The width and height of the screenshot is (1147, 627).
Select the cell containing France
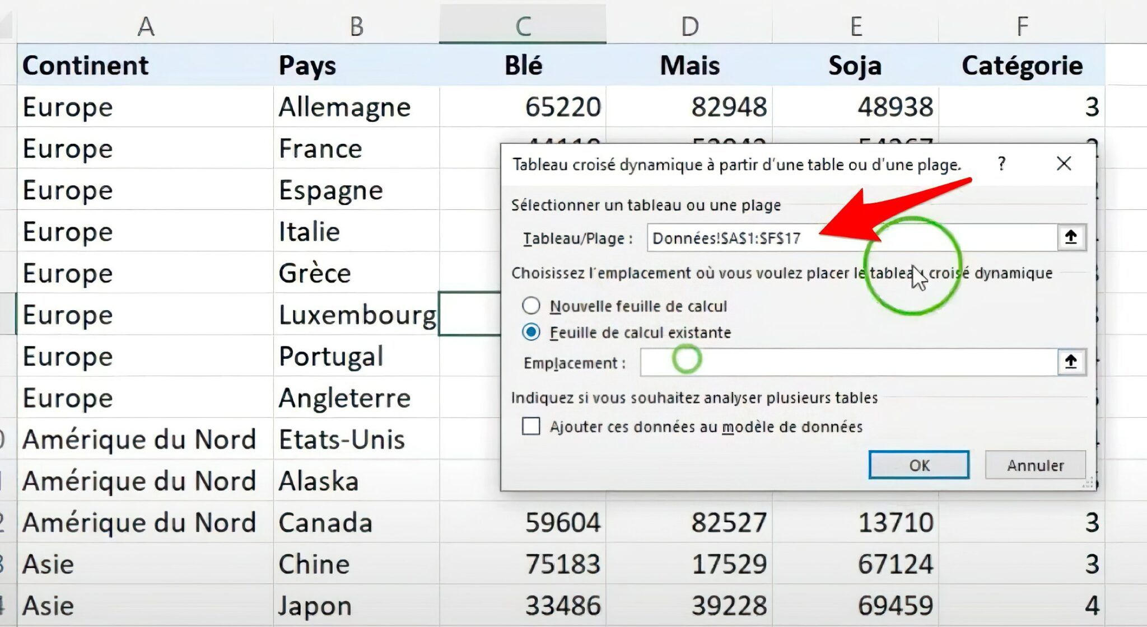[319, 148]
